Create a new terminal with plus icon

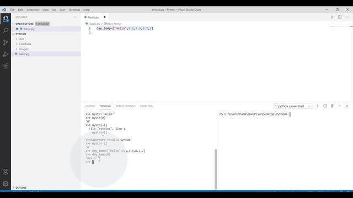[x=318, y=106]
